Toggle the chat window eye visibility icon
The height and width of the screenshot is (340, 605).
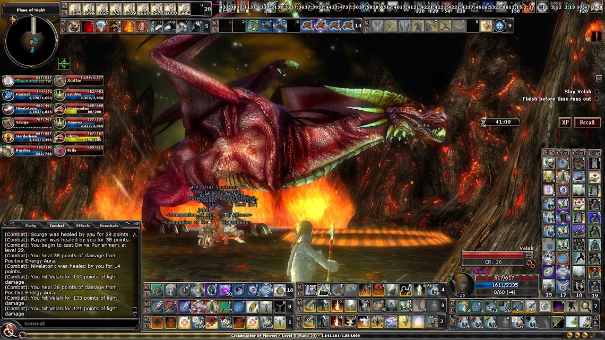[x=136, y=224]
